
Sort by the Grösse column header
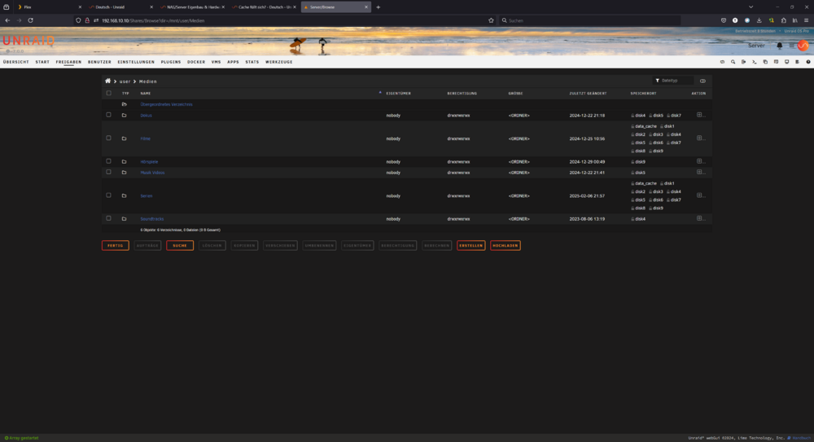(x=515, y=94)
